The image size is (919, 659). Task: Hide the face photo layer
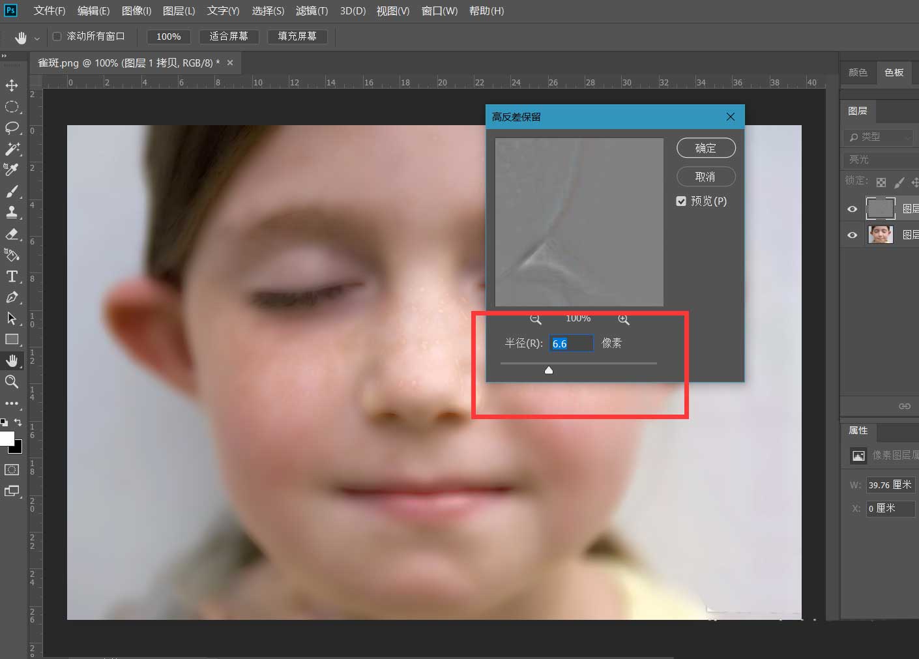tap(852, 235)
